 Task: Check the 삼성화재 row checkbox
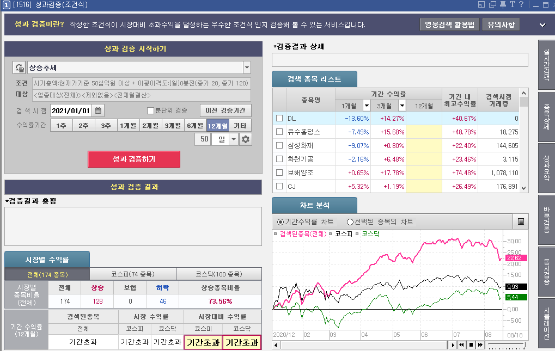279,145
